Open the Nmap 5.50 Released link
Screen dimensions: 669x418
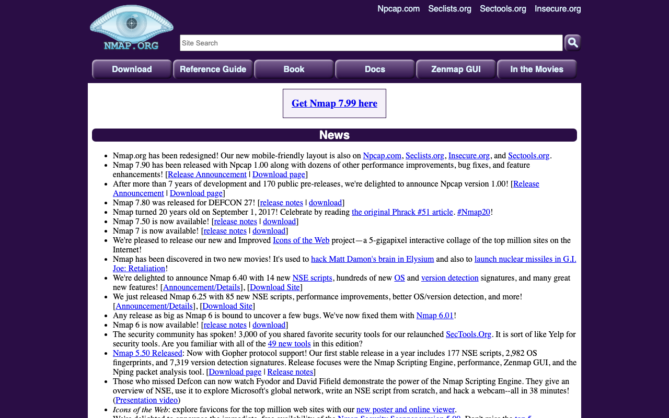[x=147, y=353]
